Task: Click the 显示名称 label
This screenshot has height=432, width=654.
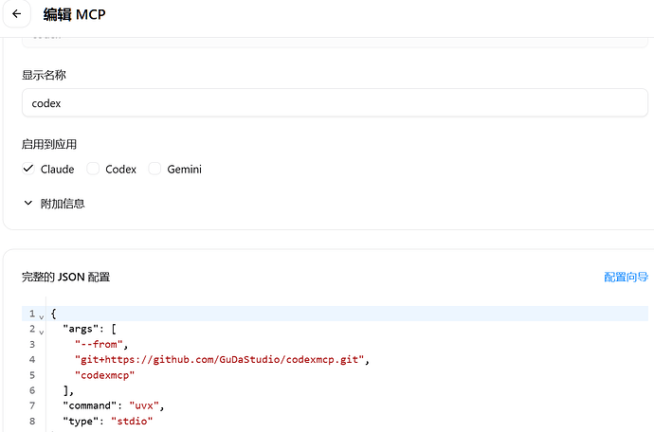Action: point(44,75)
